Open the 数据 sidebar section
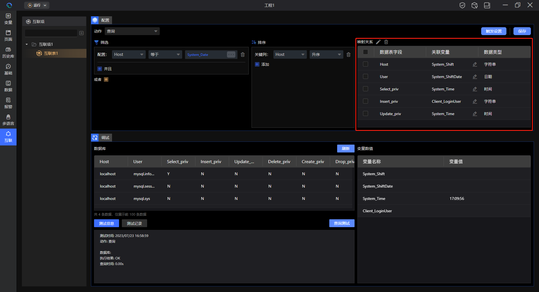 tap(8, 86)
